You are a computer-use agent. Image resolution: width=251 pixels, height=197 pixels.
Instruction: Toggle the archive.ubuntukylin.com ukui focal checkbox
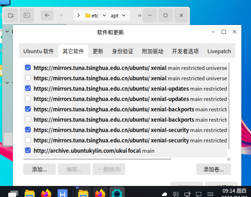pyautogui.click(x=28, y=150)
